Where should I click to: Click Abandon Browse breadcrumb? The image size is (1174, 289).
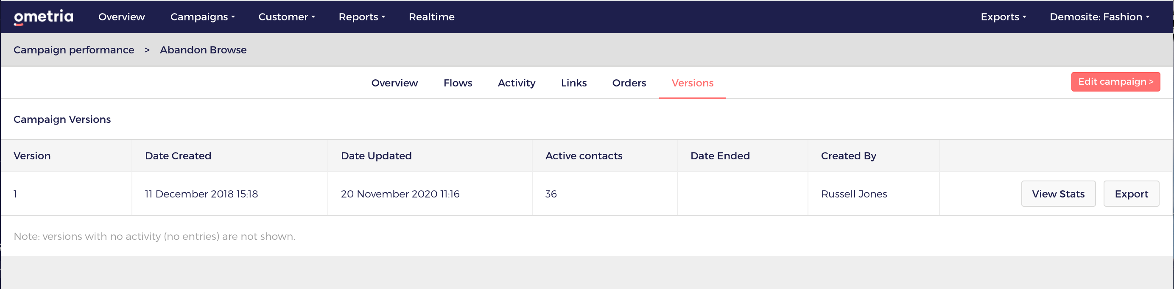(203, 50)
